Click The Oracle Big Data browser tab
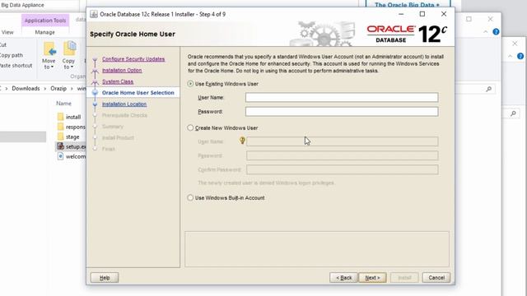The image size is (527, 296). pos(407,5)
